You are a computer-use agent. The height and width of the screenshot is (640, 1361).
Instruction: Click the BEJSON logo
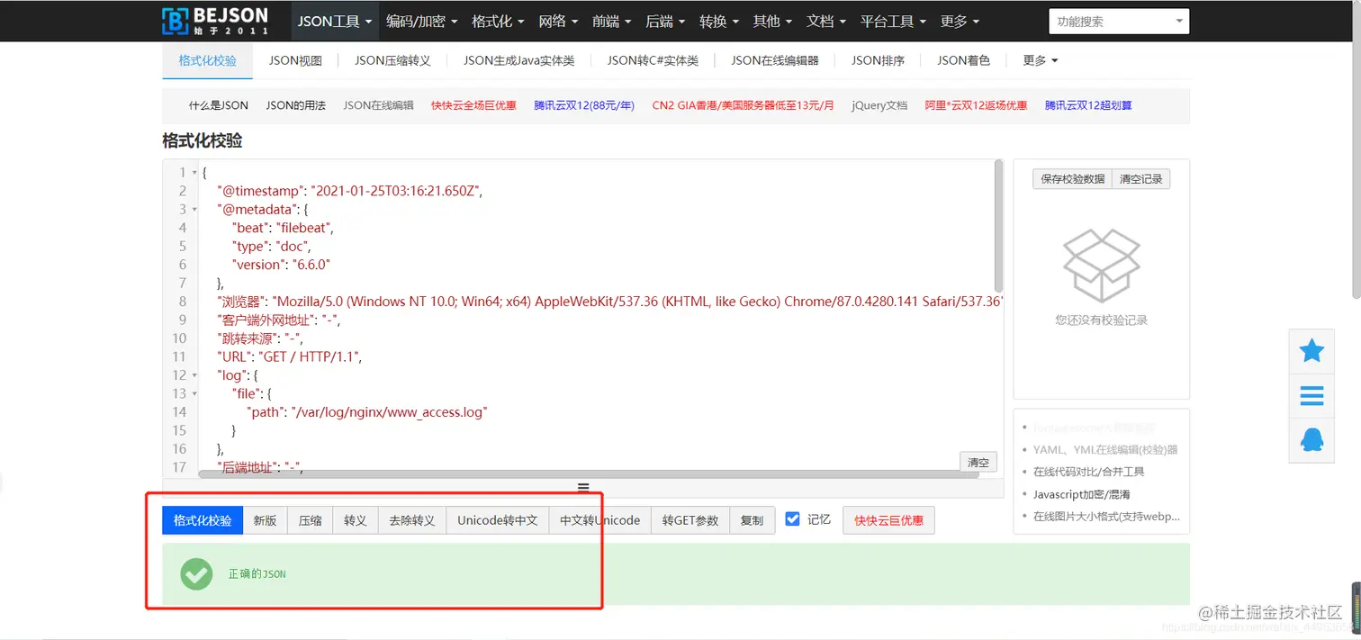click(214, 20)
